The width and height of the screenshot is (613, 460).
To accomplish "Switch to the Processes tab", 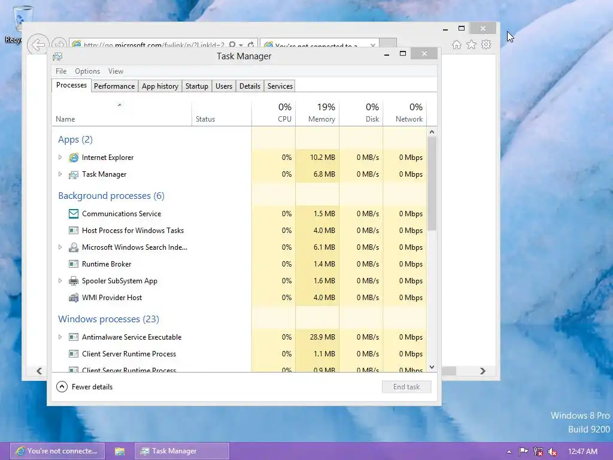I will [x=72, y=85].
